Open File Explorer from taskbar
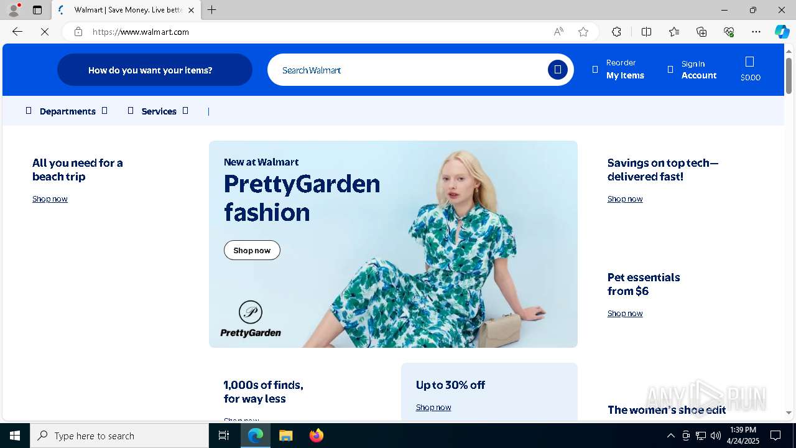The height and width of the screenshot is (448, 796). 285,436
